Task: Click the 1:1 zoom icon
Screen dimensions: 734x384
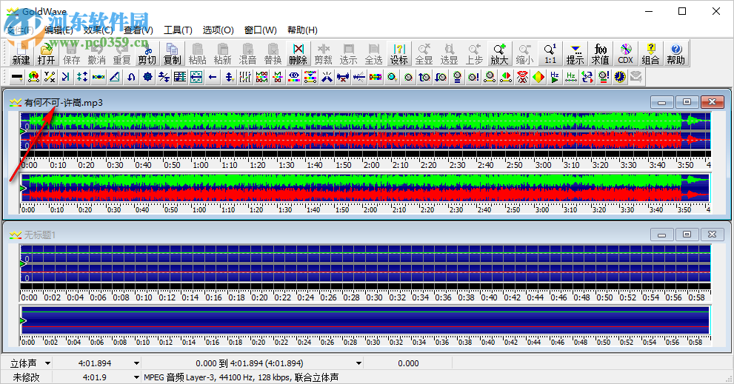Action: [x=550, y=53]
